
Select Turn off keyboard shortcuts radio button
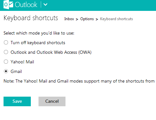tap(6, 43)
